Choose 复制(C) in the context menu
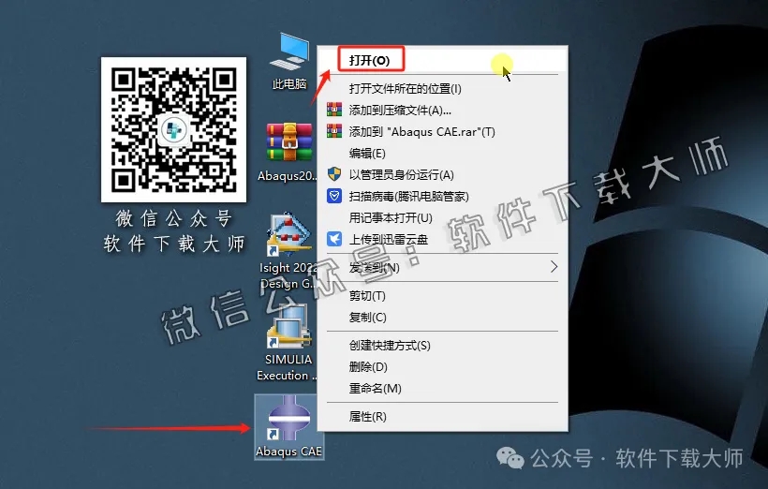Image resolution: width=768 pixels, height=489 pixels. pyautogui.click(x=443, y=318)
